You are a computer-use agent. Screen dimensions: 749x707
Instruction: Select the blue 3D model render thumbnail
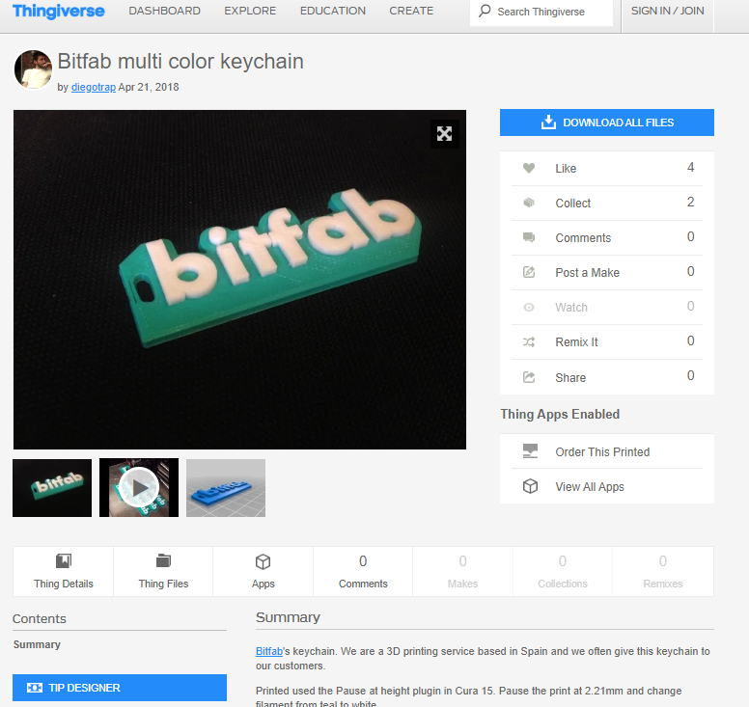[226, 488]
